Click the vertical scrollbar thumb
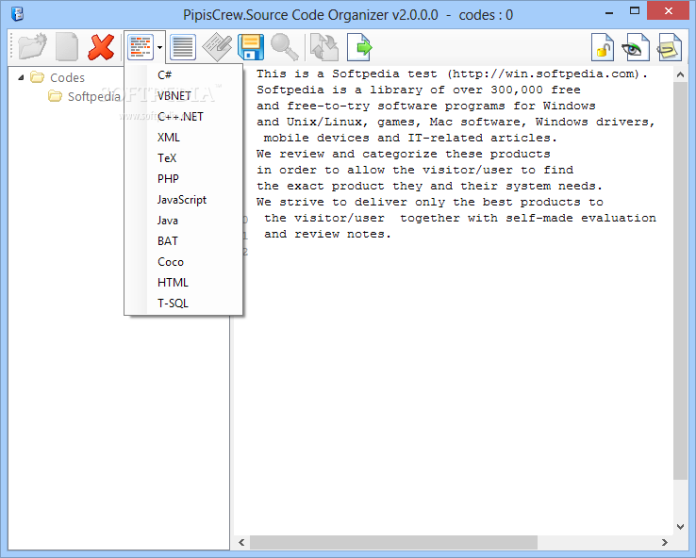Image resolution: width=696 pixels, height=558 pixels. (680, 281)
